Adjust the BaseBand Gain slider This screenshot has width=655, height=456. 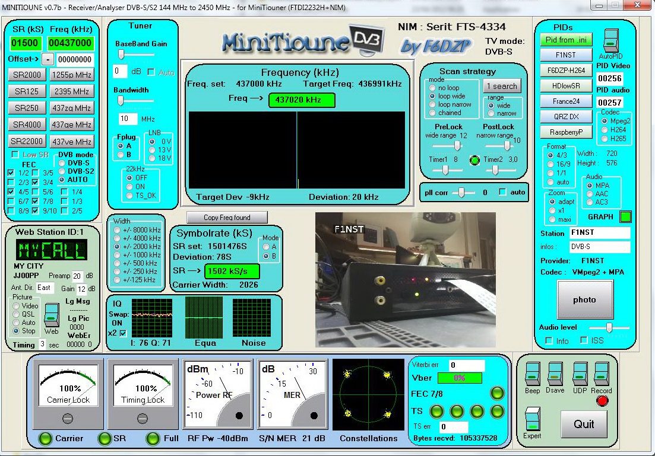121,55
